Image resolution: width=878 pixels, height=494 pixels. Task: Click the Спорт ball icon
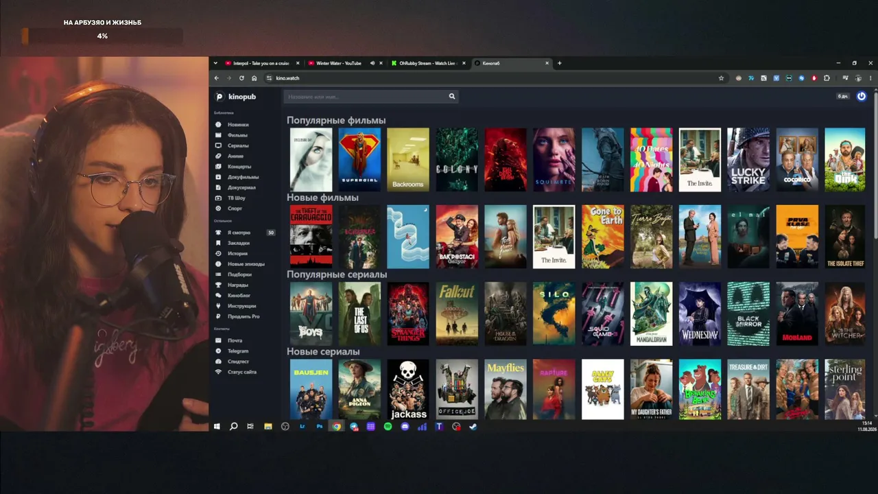(x=218, y=209)
